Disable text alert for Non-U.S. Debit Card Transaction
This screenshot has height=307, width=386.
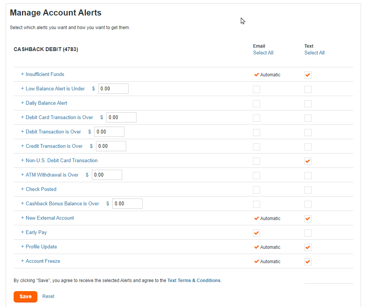(x=308, y=161)
